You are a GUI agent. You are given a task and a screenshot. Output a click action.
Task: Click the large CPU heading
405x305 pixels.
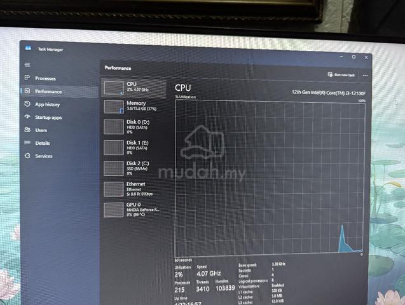(x=183, y=88)
